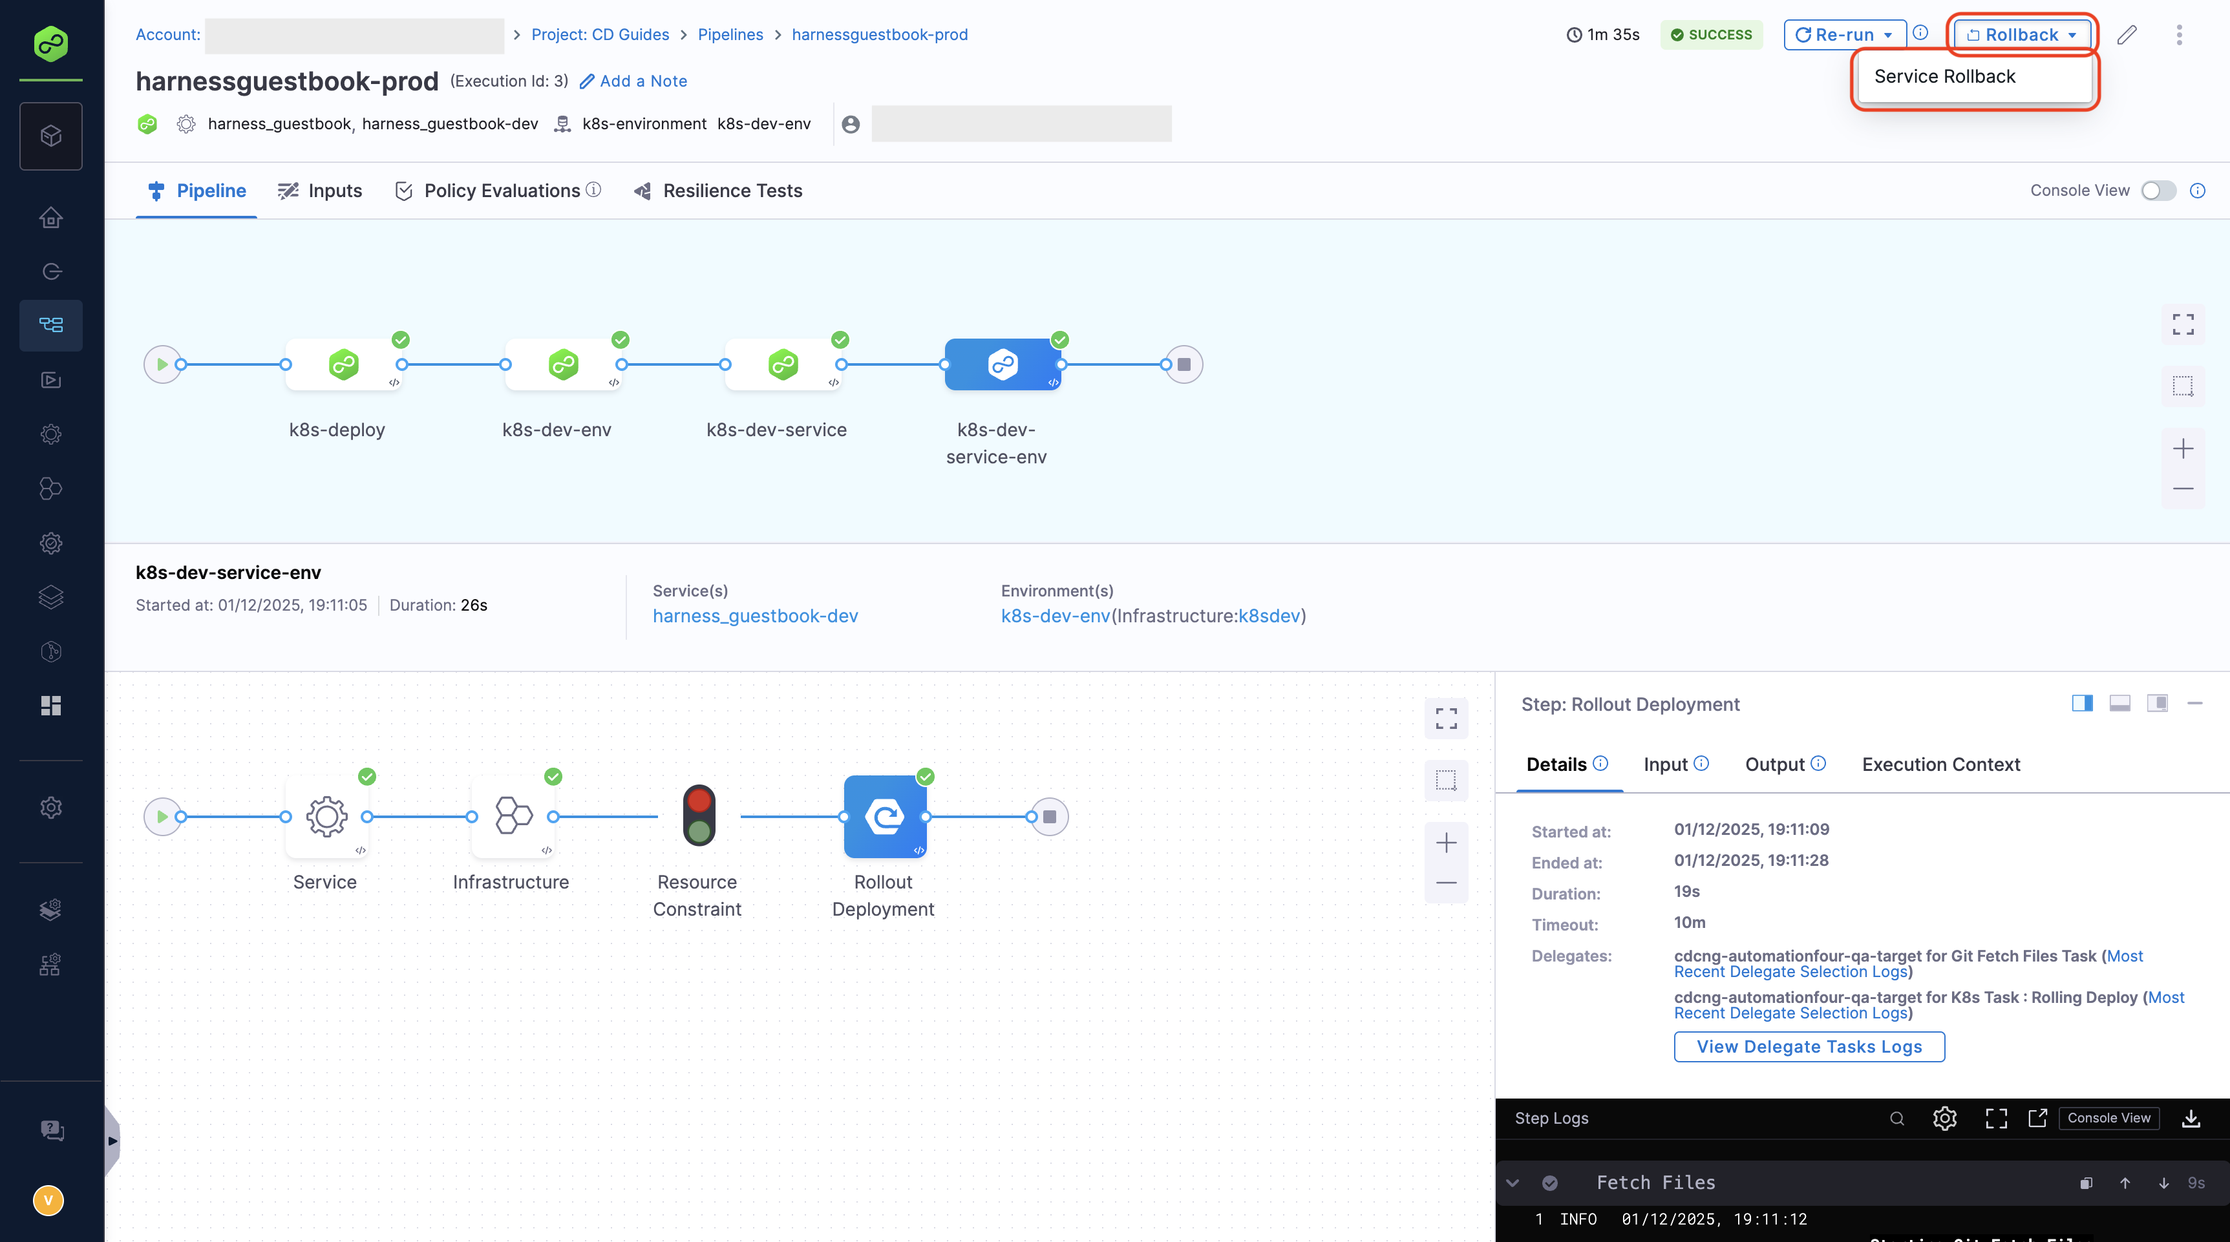Click the Rollout Deployment step node
This screenshot has height=1242, width=2230.
point(885,816)
